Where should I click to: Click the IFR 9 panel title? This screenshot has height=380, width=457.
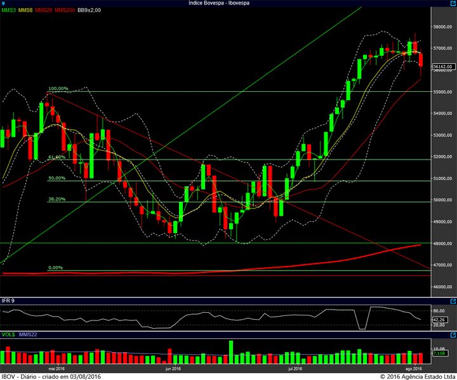tap(8, 301)
